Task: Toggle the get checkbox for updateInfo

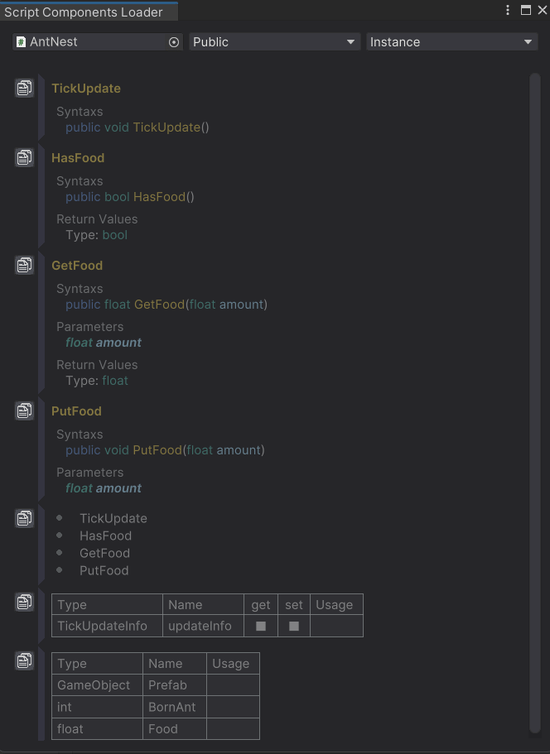Action: [260, 626]
